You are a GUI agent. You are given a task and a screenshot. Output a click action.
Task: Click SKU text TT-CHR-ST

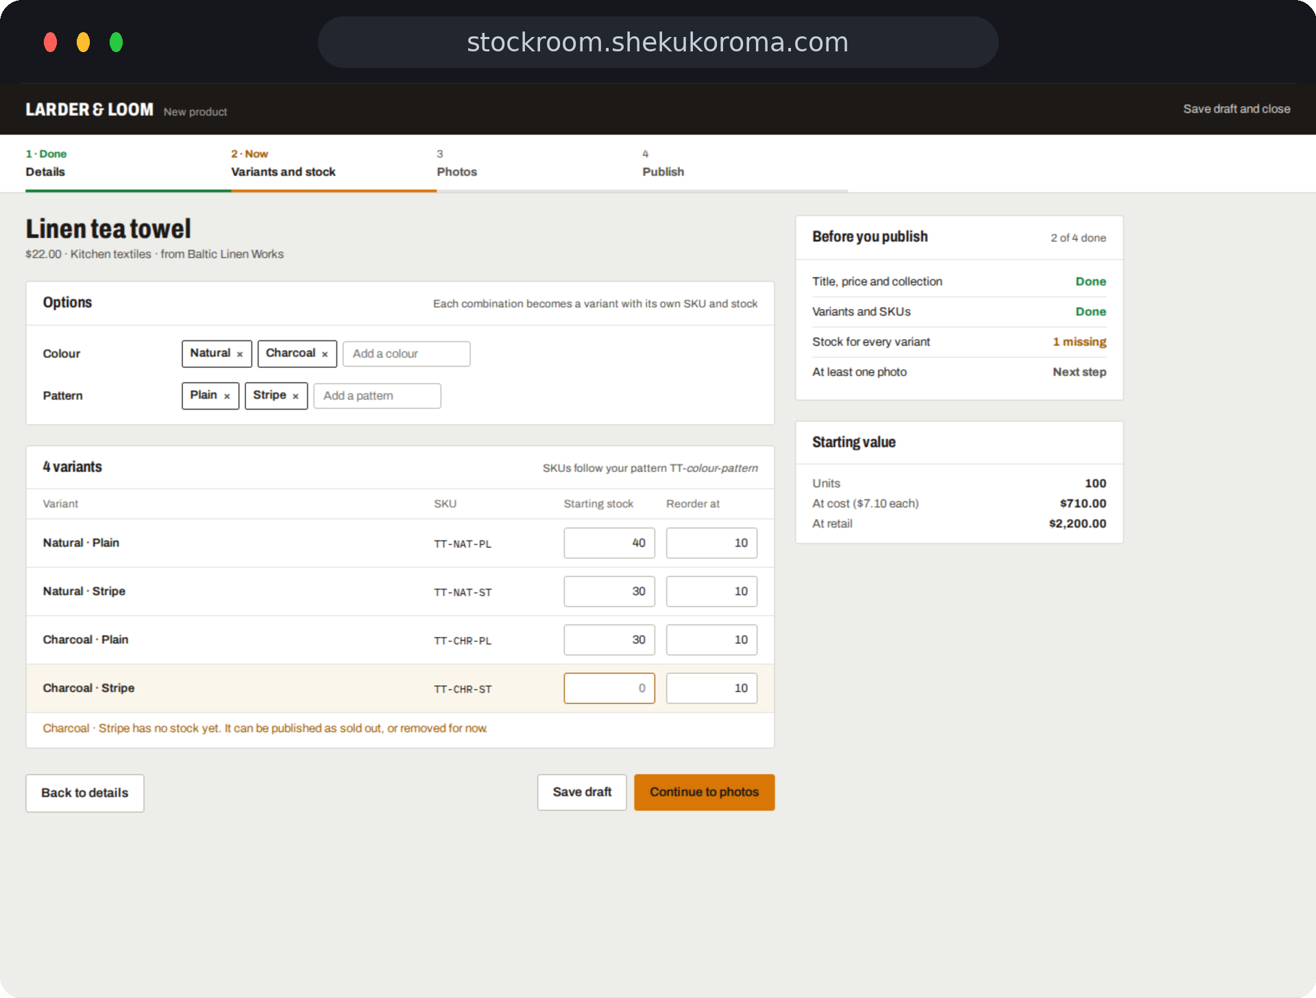(463, 689)
